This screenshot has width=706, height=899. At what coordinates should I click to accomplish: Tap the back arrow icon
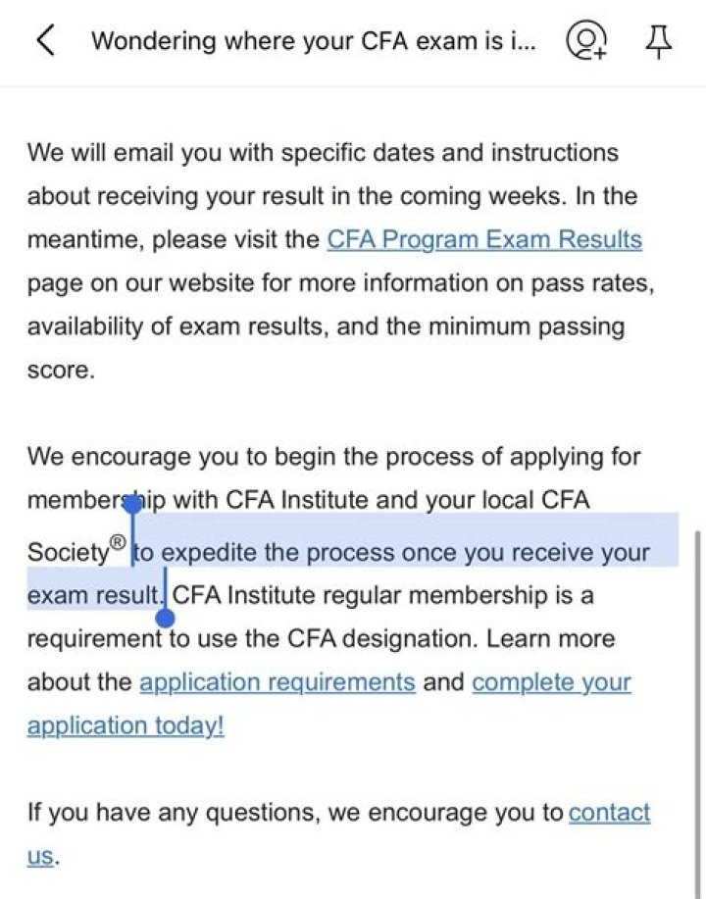(x=46, y=41)
